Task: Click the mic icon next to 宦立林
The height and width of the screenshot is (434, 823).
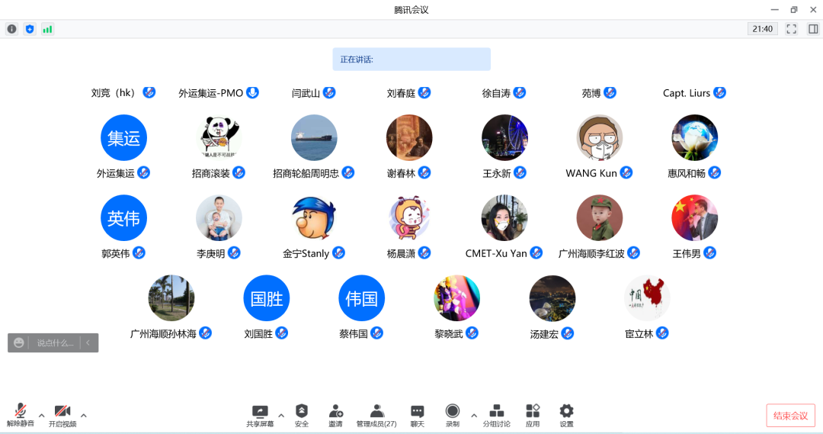Action: click(x=662, y=333)
